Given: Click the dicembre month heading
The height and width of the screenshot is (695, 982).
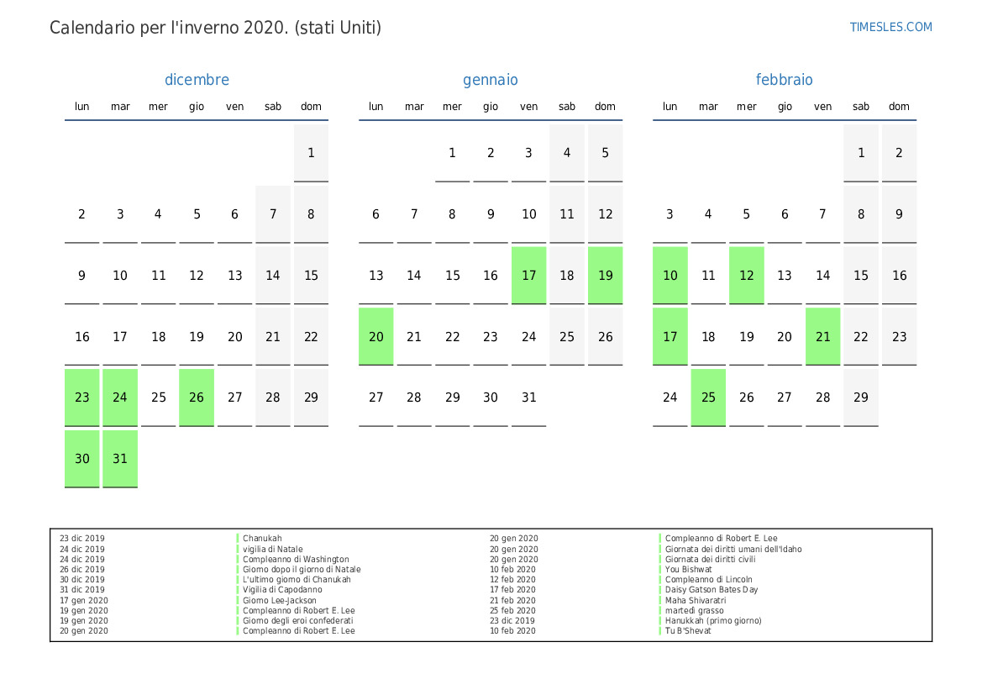Looking at the screenshot, I should 197,80.
